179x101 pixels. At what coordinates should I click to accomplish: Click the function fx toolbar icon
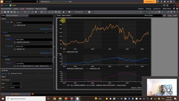pyautogui.click(x=49, y=12)
